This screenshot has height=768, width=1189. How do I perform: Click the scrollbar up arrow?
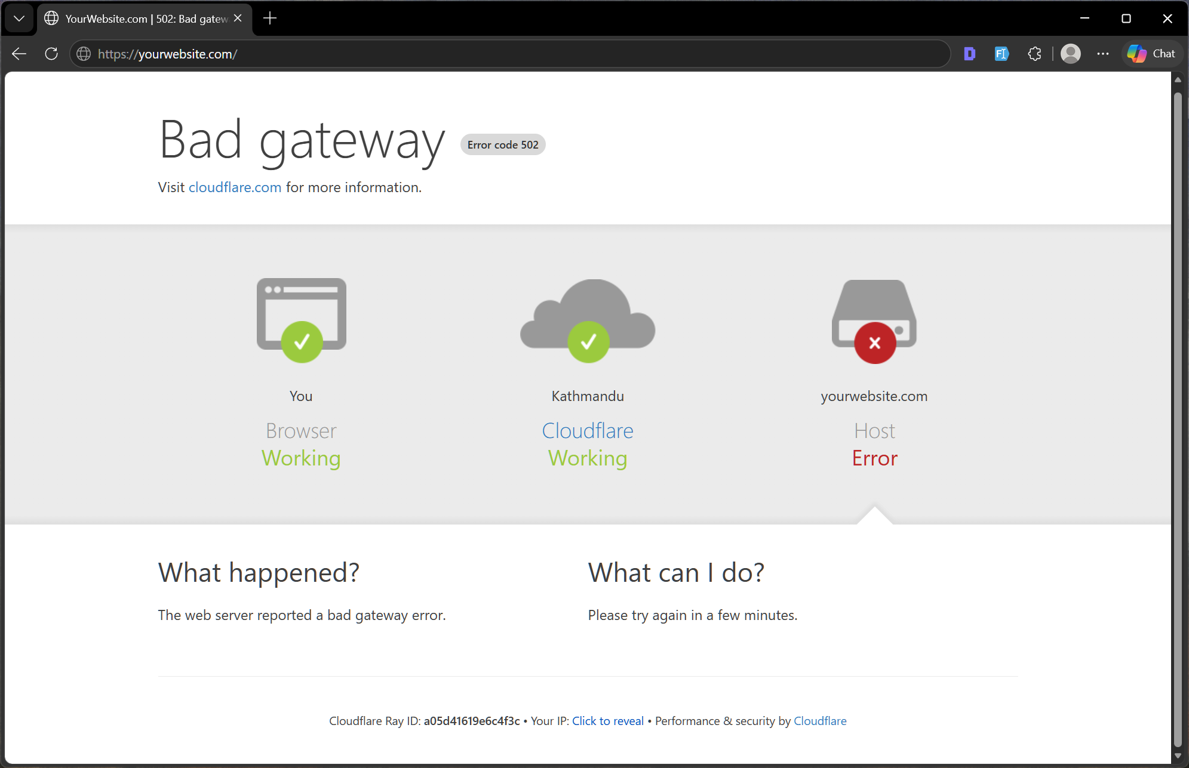click(1178, 79)
